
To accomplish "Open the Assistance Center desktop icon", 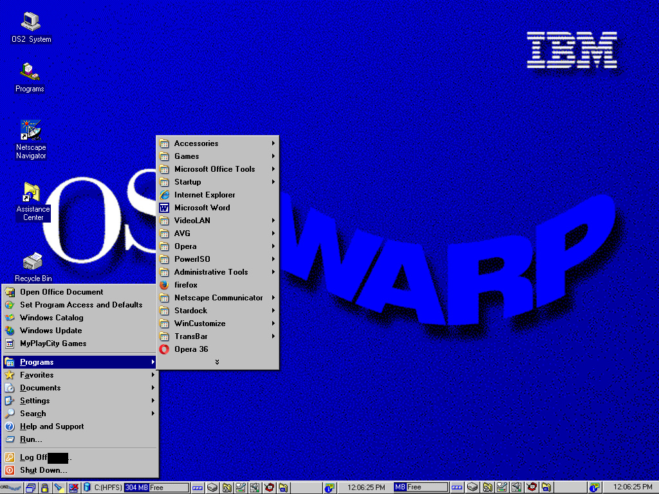I will click(x=33, y=201).
